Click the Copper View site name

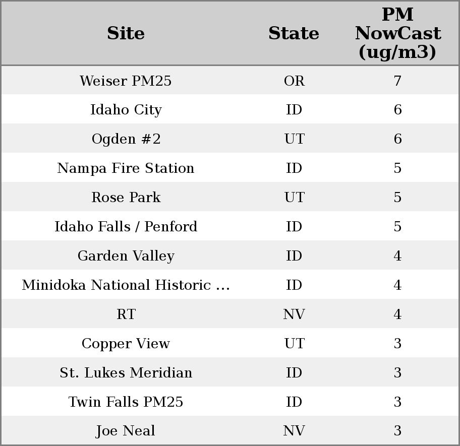tap(126, 344)
